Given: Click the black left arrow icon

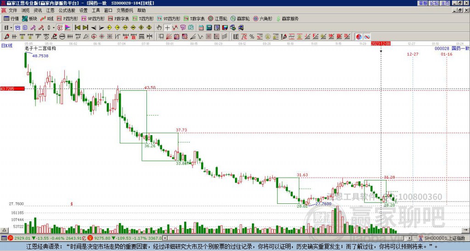Looking at the screenshot, I should (94, 28).
